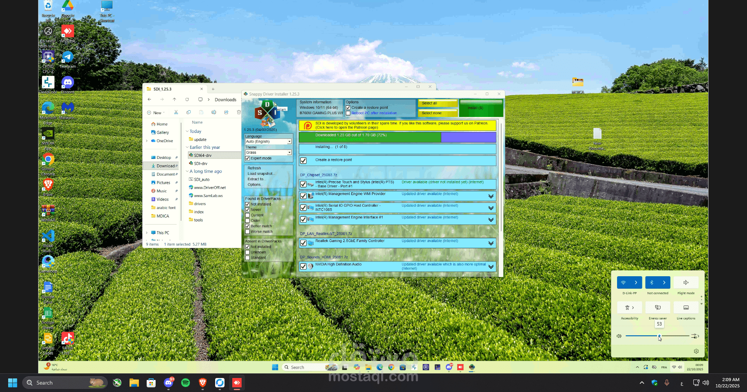Open Downloads in the File Explorer sidebar
The image size is (747, 392).
[x=162, y=166]
